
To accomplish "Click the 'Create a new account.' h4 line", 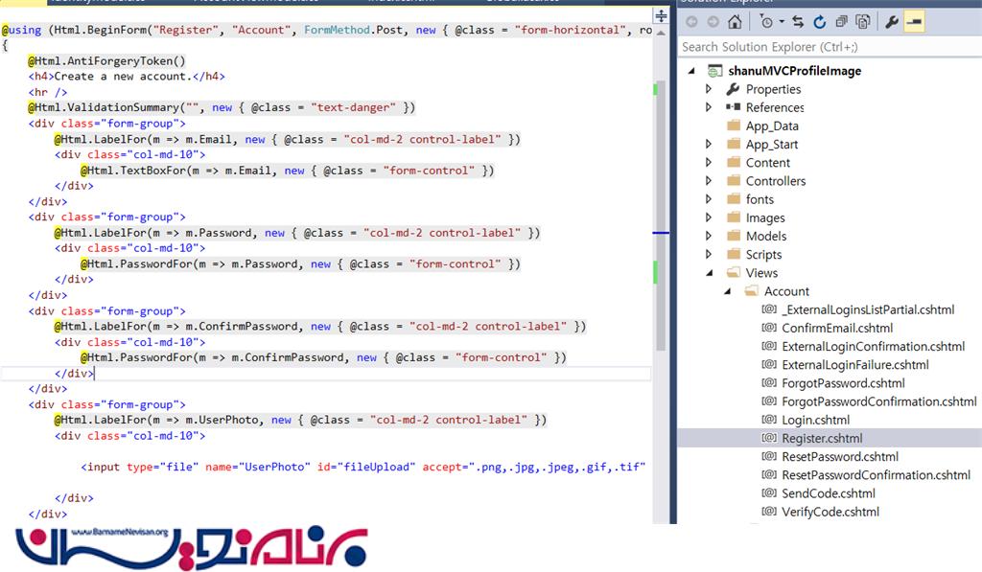I will 127,77.
